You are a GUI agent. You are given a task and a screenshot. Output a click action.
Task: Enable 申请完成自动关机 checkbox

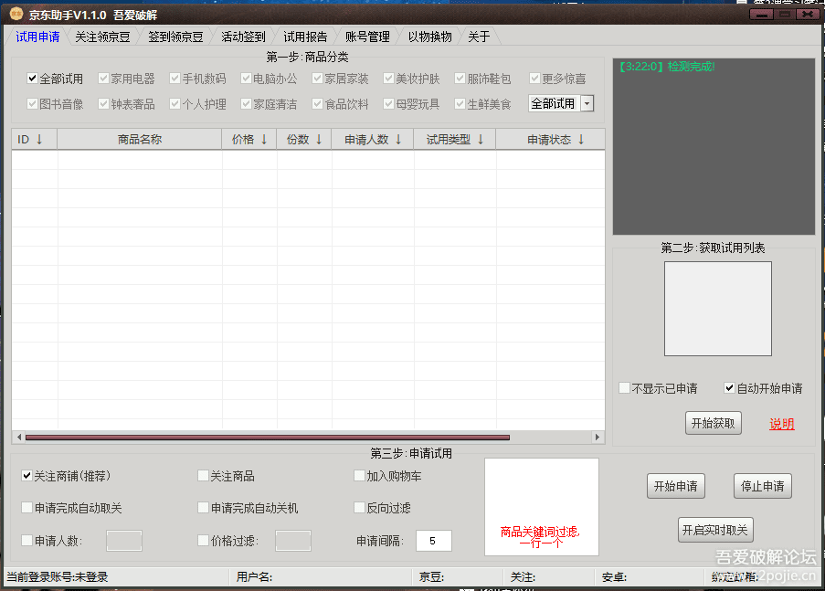click(203, 507)
